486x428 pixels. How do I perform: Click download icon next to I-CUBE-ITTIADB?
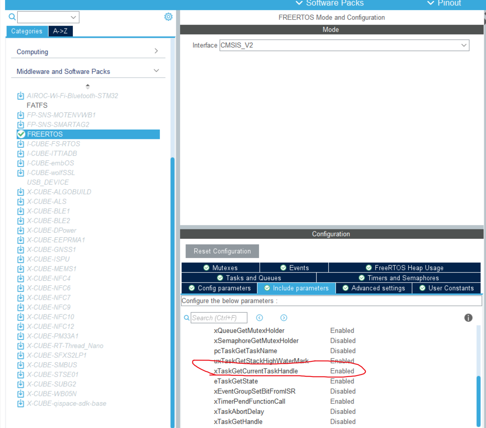pos(21,153)
